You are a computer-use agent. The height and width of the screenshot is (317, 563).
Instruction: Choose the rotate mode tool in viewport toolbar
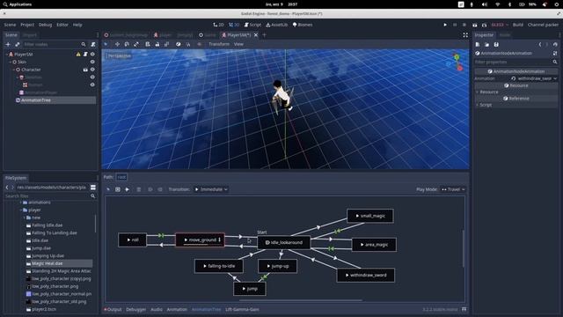pos(127,44)
